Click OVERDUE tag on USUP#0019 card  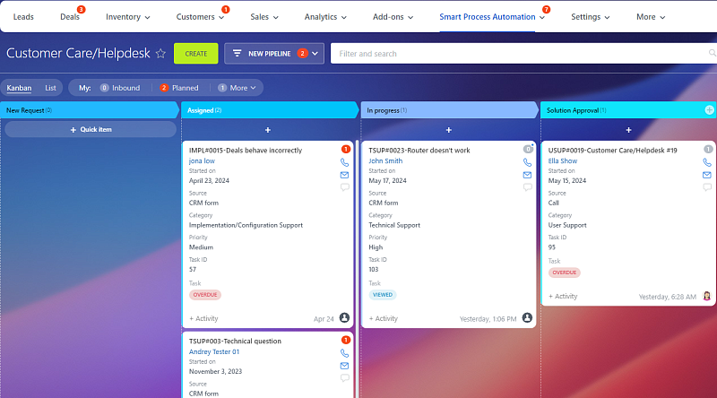[x=565, y=273]
